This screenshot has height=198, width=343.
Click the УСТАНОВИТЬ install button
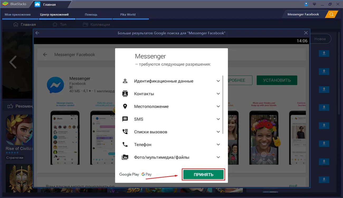coord(277,80)
